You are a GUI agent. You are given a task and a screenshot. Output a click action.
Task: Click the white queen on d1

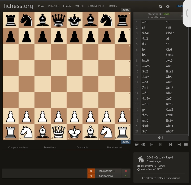coord(59,132)
